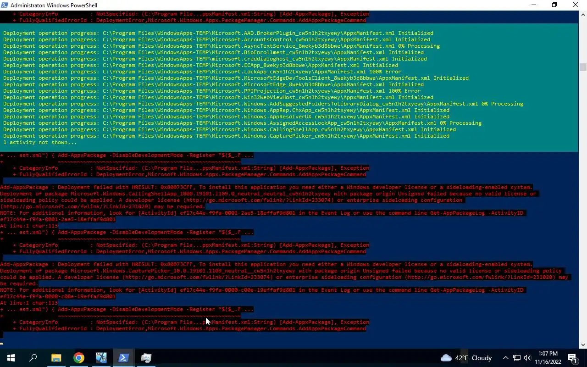The width and height of the screenshot is (587, 367).
Task: Click the AccountsControl progress line
Action: pos(216,39)
